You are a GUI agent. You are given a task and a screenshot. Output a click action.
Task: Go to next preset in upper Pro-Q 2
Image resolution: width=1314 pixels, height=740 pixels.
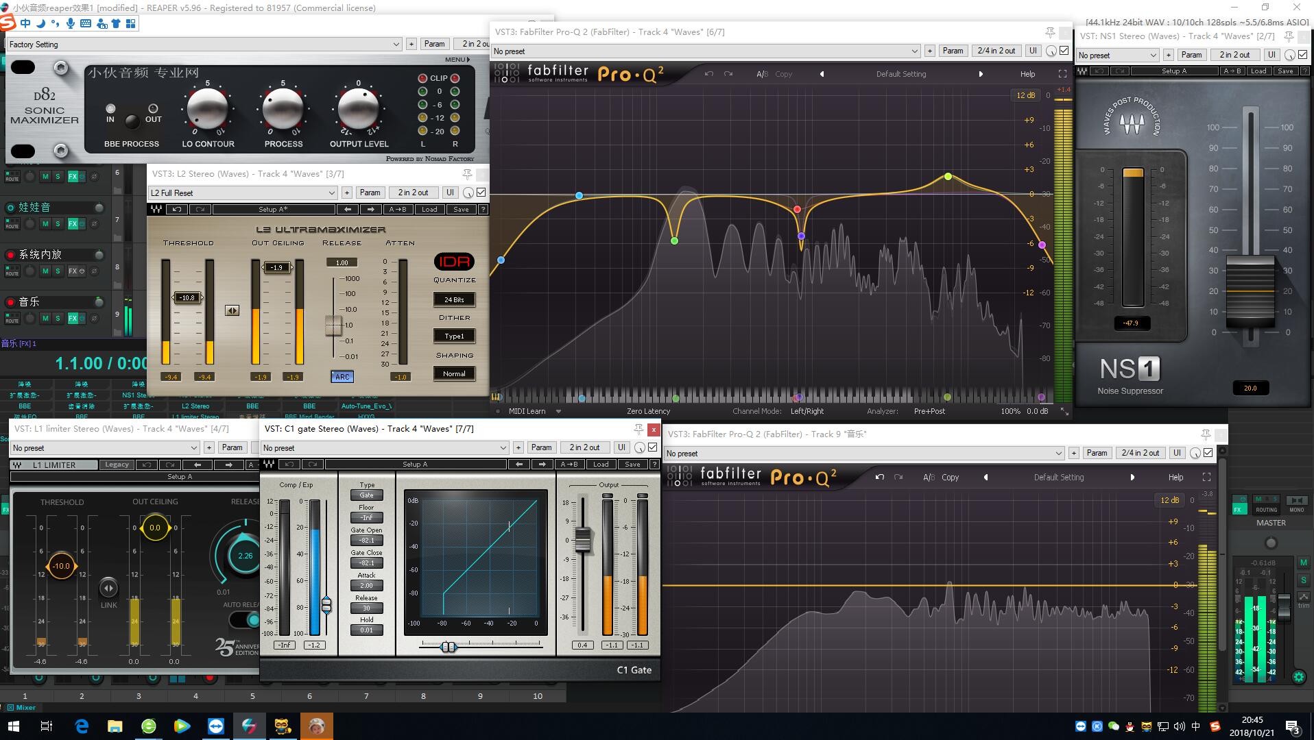(981, 74)
